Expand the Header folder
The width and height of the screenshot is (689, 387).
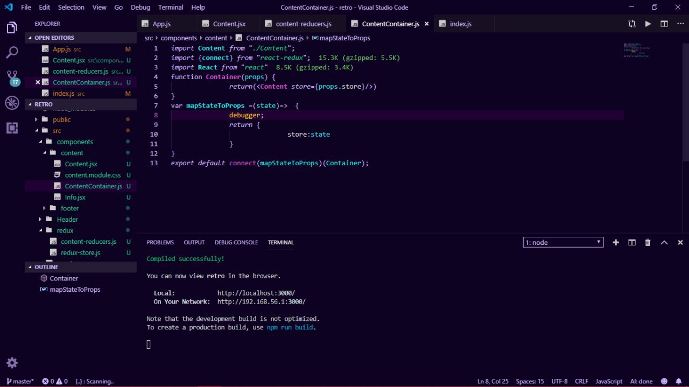[x=67, y=219]
